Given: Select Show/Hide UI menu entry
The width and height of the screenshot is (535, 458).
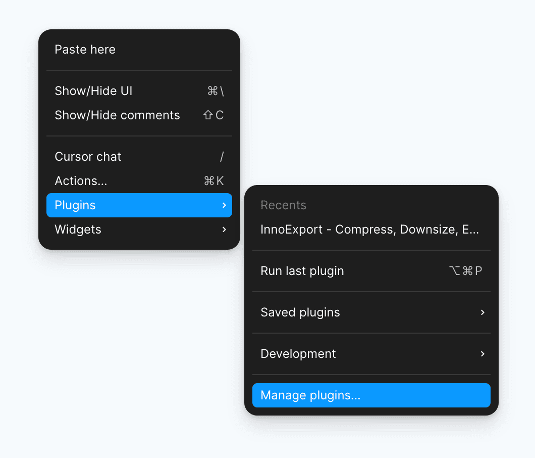Looking at the screenshot, I should click(x=139, y=91).
